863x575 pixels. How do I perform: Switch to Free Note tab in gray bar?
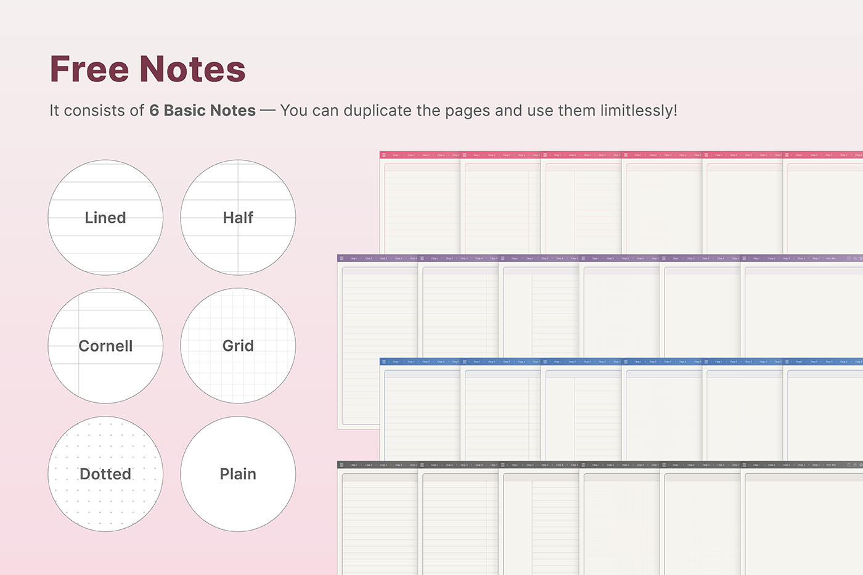click(x=831, y=465)
